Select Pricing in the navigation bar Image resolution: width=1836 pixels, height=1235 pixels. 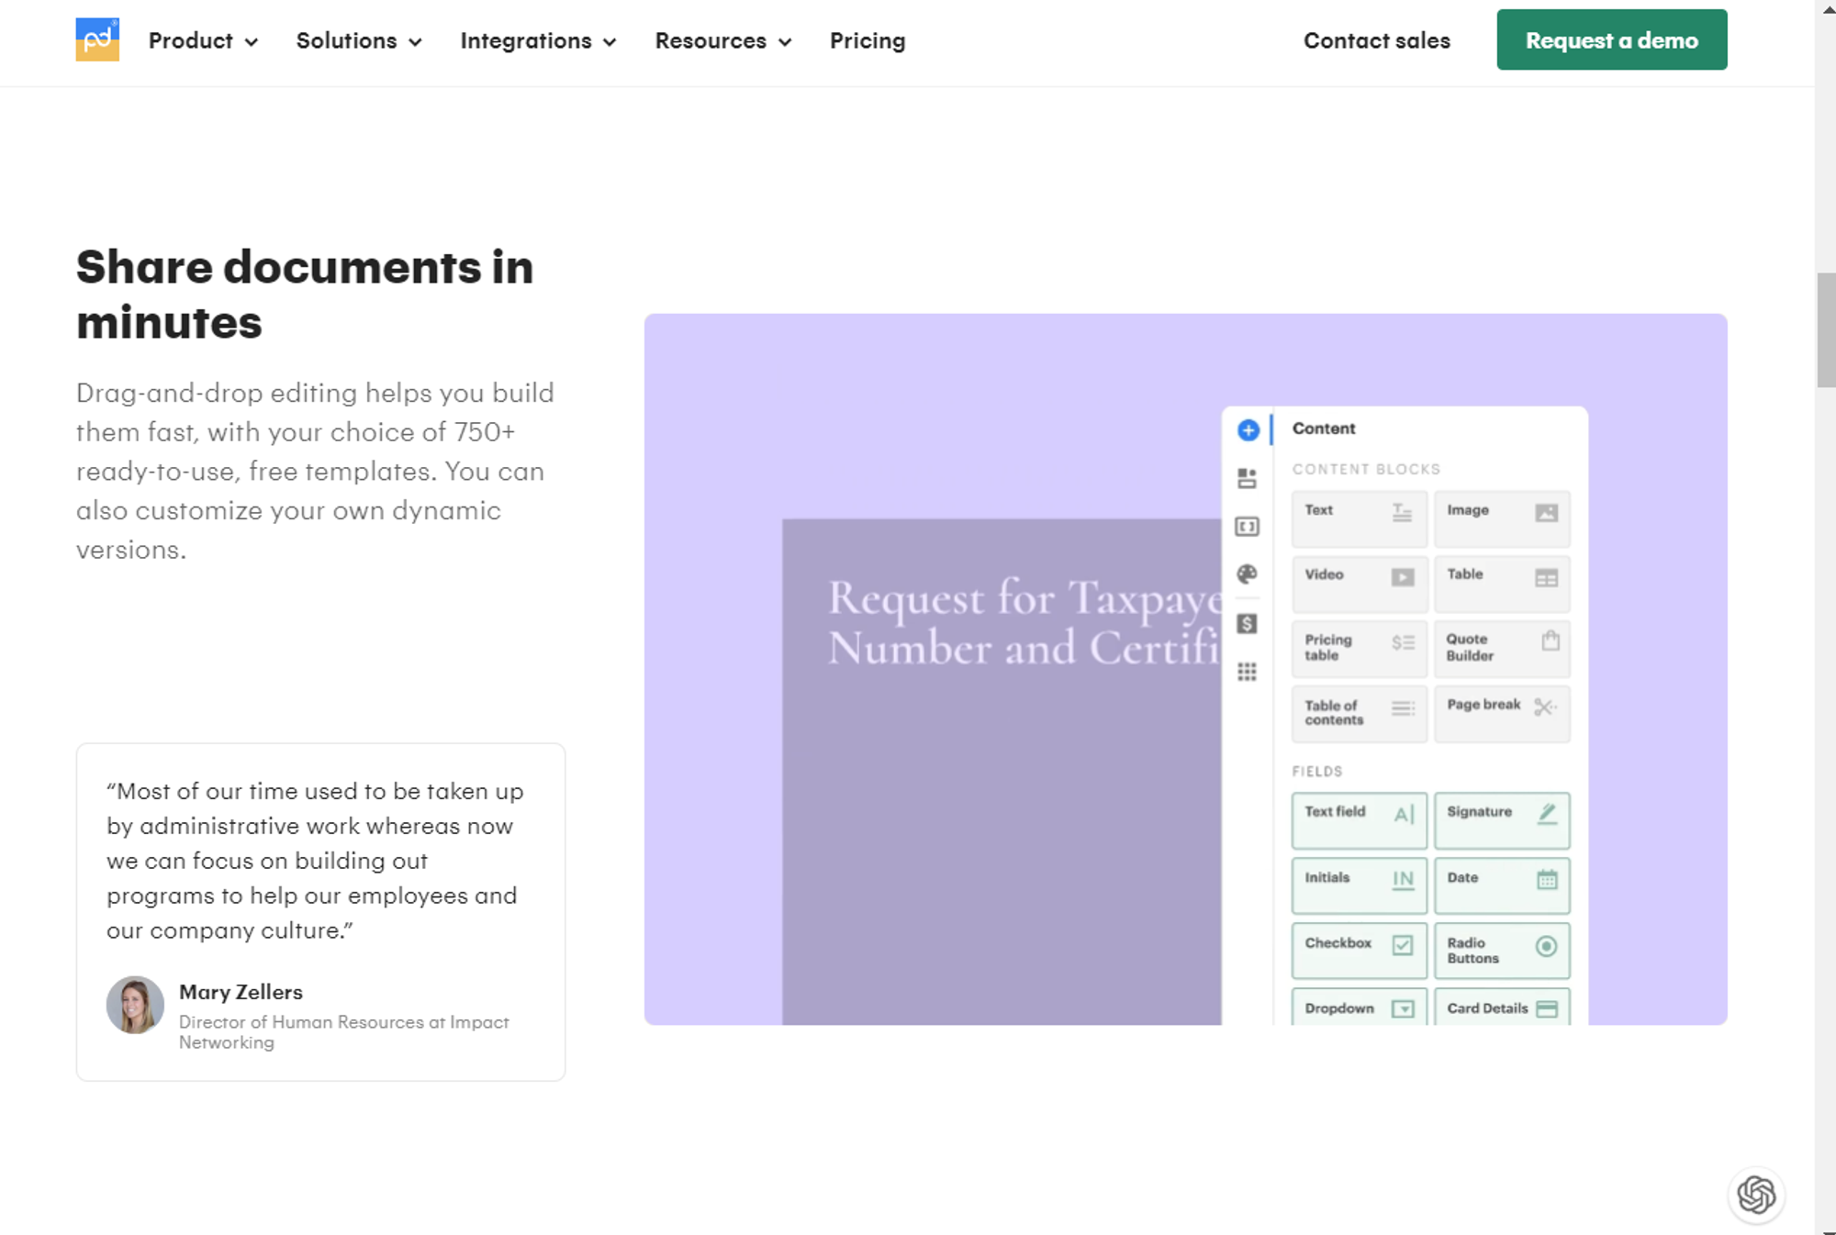867,40
